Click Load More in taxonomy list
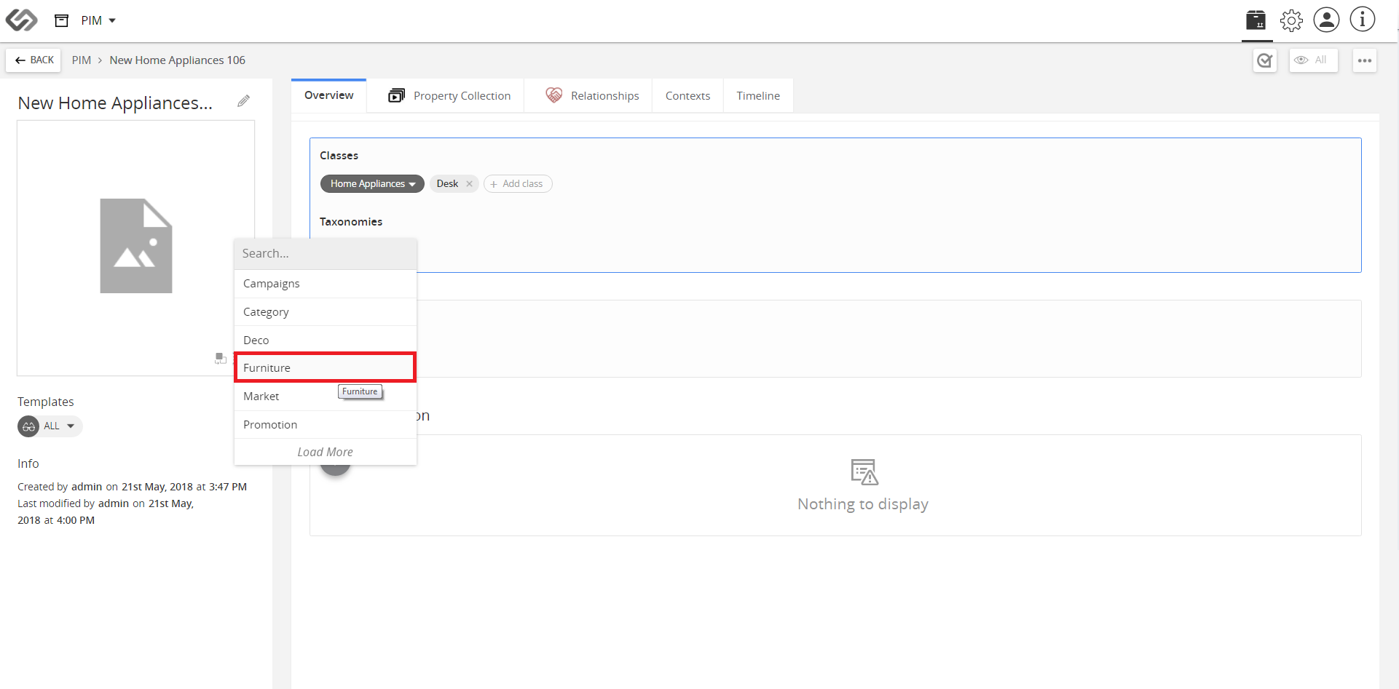 (x=326, y=453)
